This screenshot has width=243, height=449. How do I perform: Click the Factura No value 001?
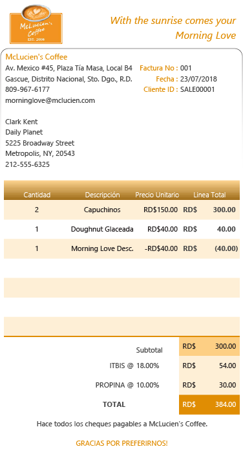(186, 68)
